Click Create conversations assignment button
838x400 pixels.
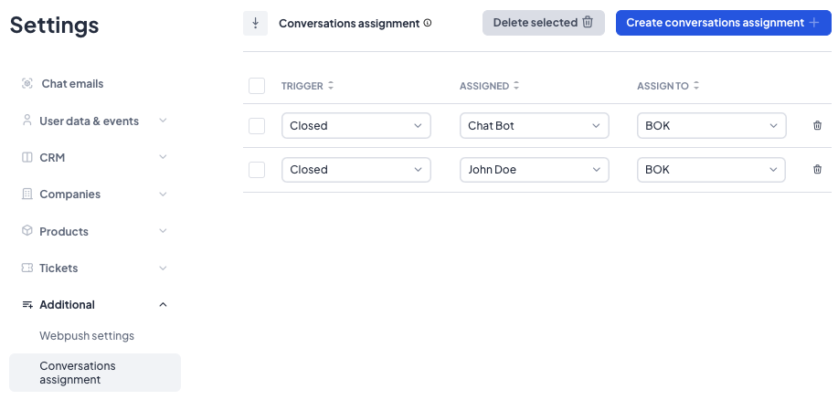click(722, 23)
